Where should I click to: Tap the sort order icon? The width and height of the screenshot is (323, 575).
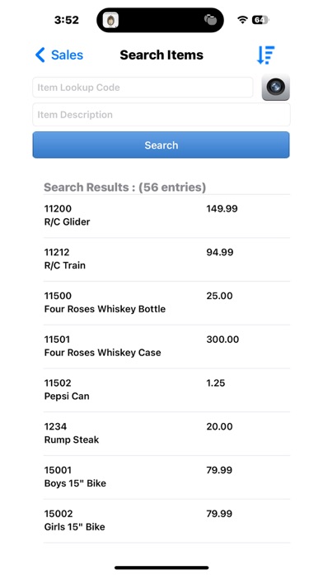tap(265, 55)
